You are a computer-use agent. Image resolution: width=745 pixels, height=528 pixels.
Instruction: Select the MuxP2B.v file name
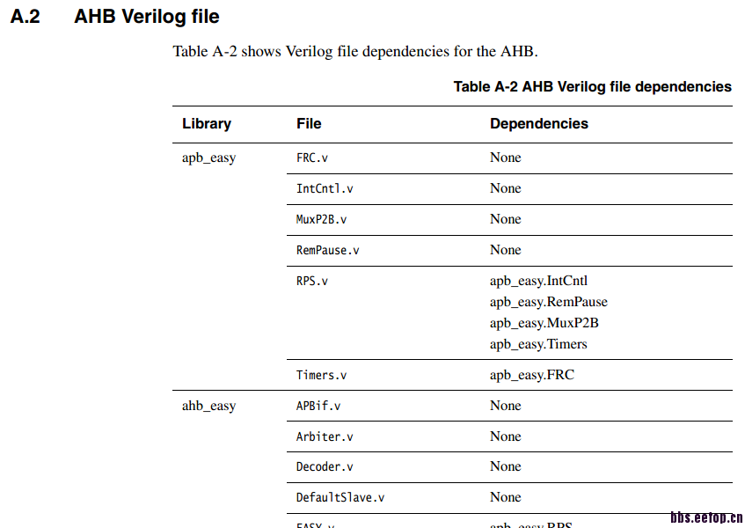[321, 220]
